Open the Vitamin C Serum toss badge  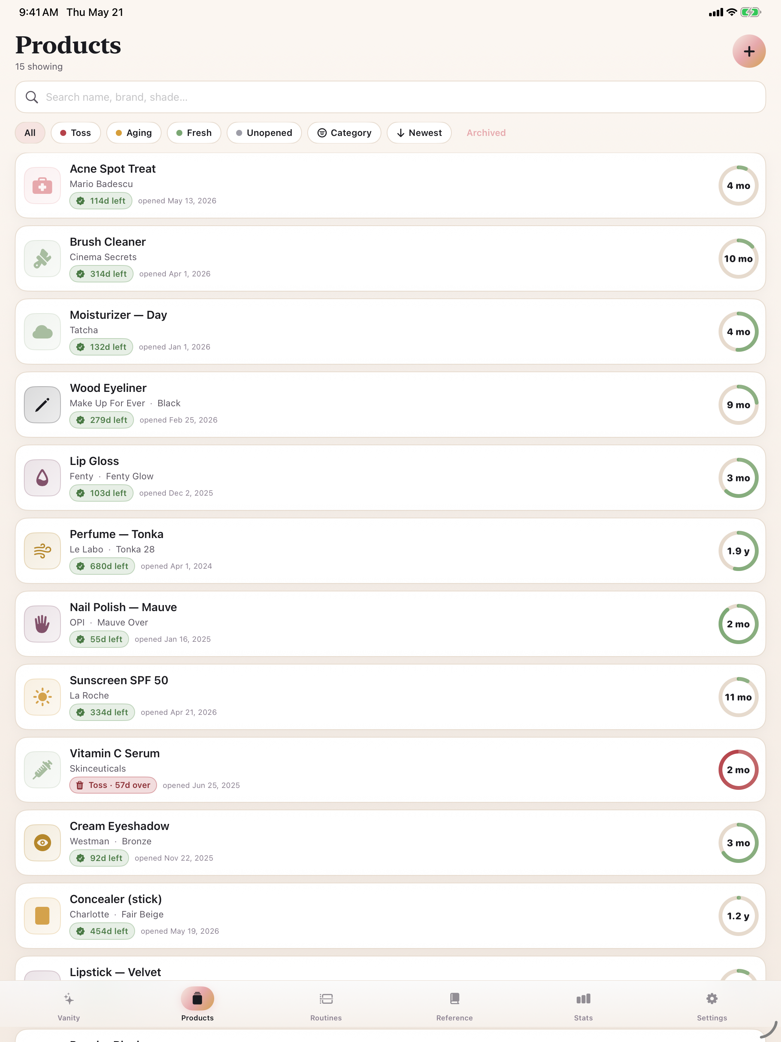pyautogui.click(x=114, y=785)
